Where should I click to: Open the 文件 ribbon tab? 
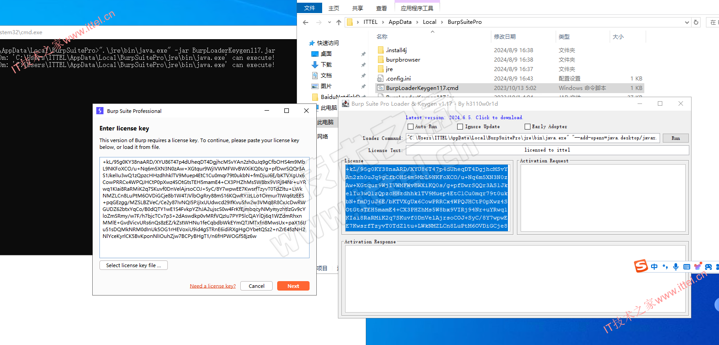[x=310, y=8]
